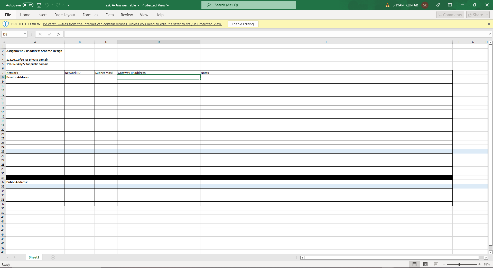The height and width of the screenshot is (268, 493).
Task: Switch to the Formulas ribbon tab
Action: [90, 15]
